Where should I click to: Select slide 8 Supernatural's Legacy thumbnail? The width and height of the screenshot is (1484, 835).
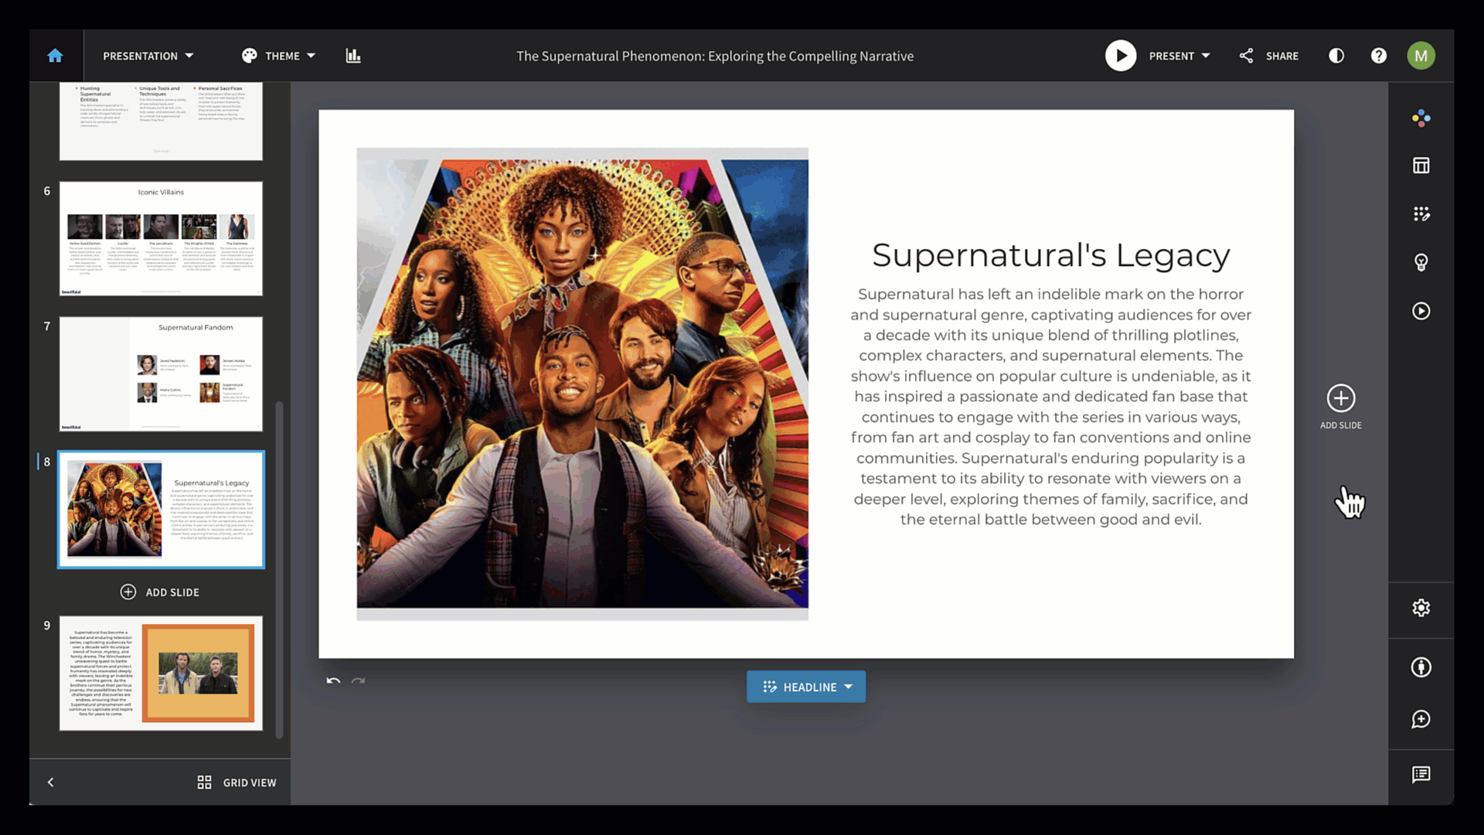(161, 510)
